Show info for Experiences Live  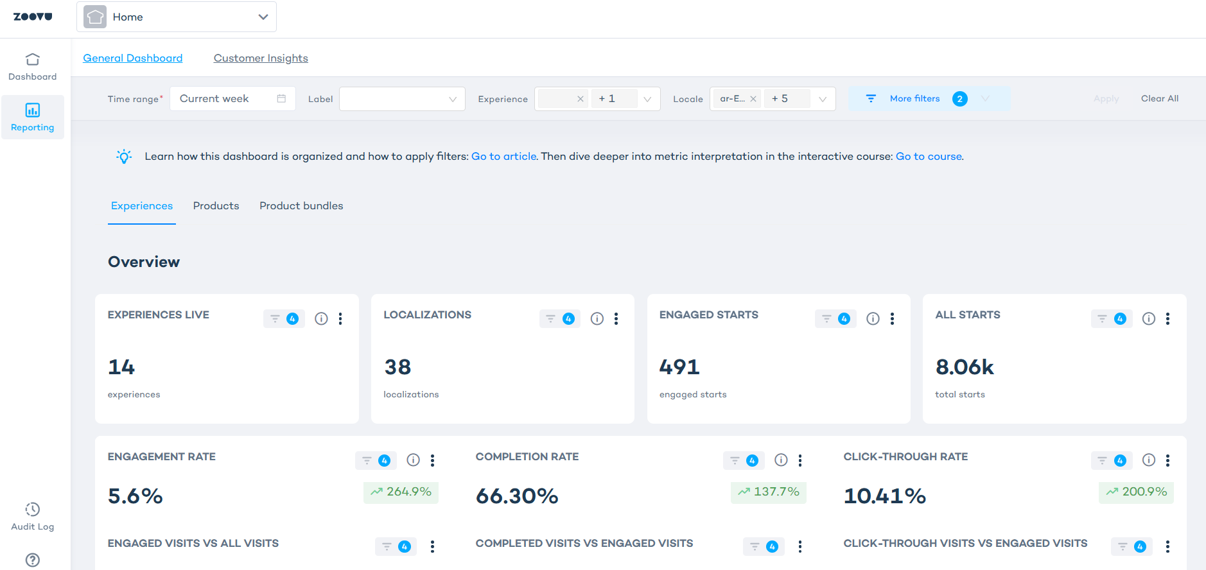click(x=321, y=318)
